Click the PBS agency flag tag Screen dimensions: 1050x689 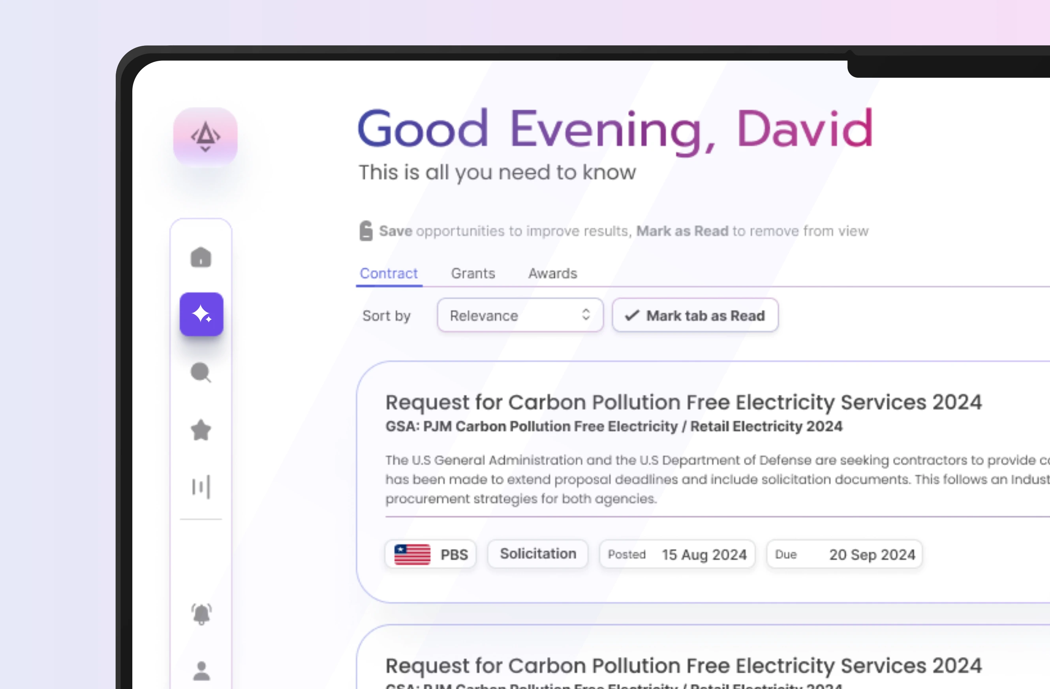[430, 554]
